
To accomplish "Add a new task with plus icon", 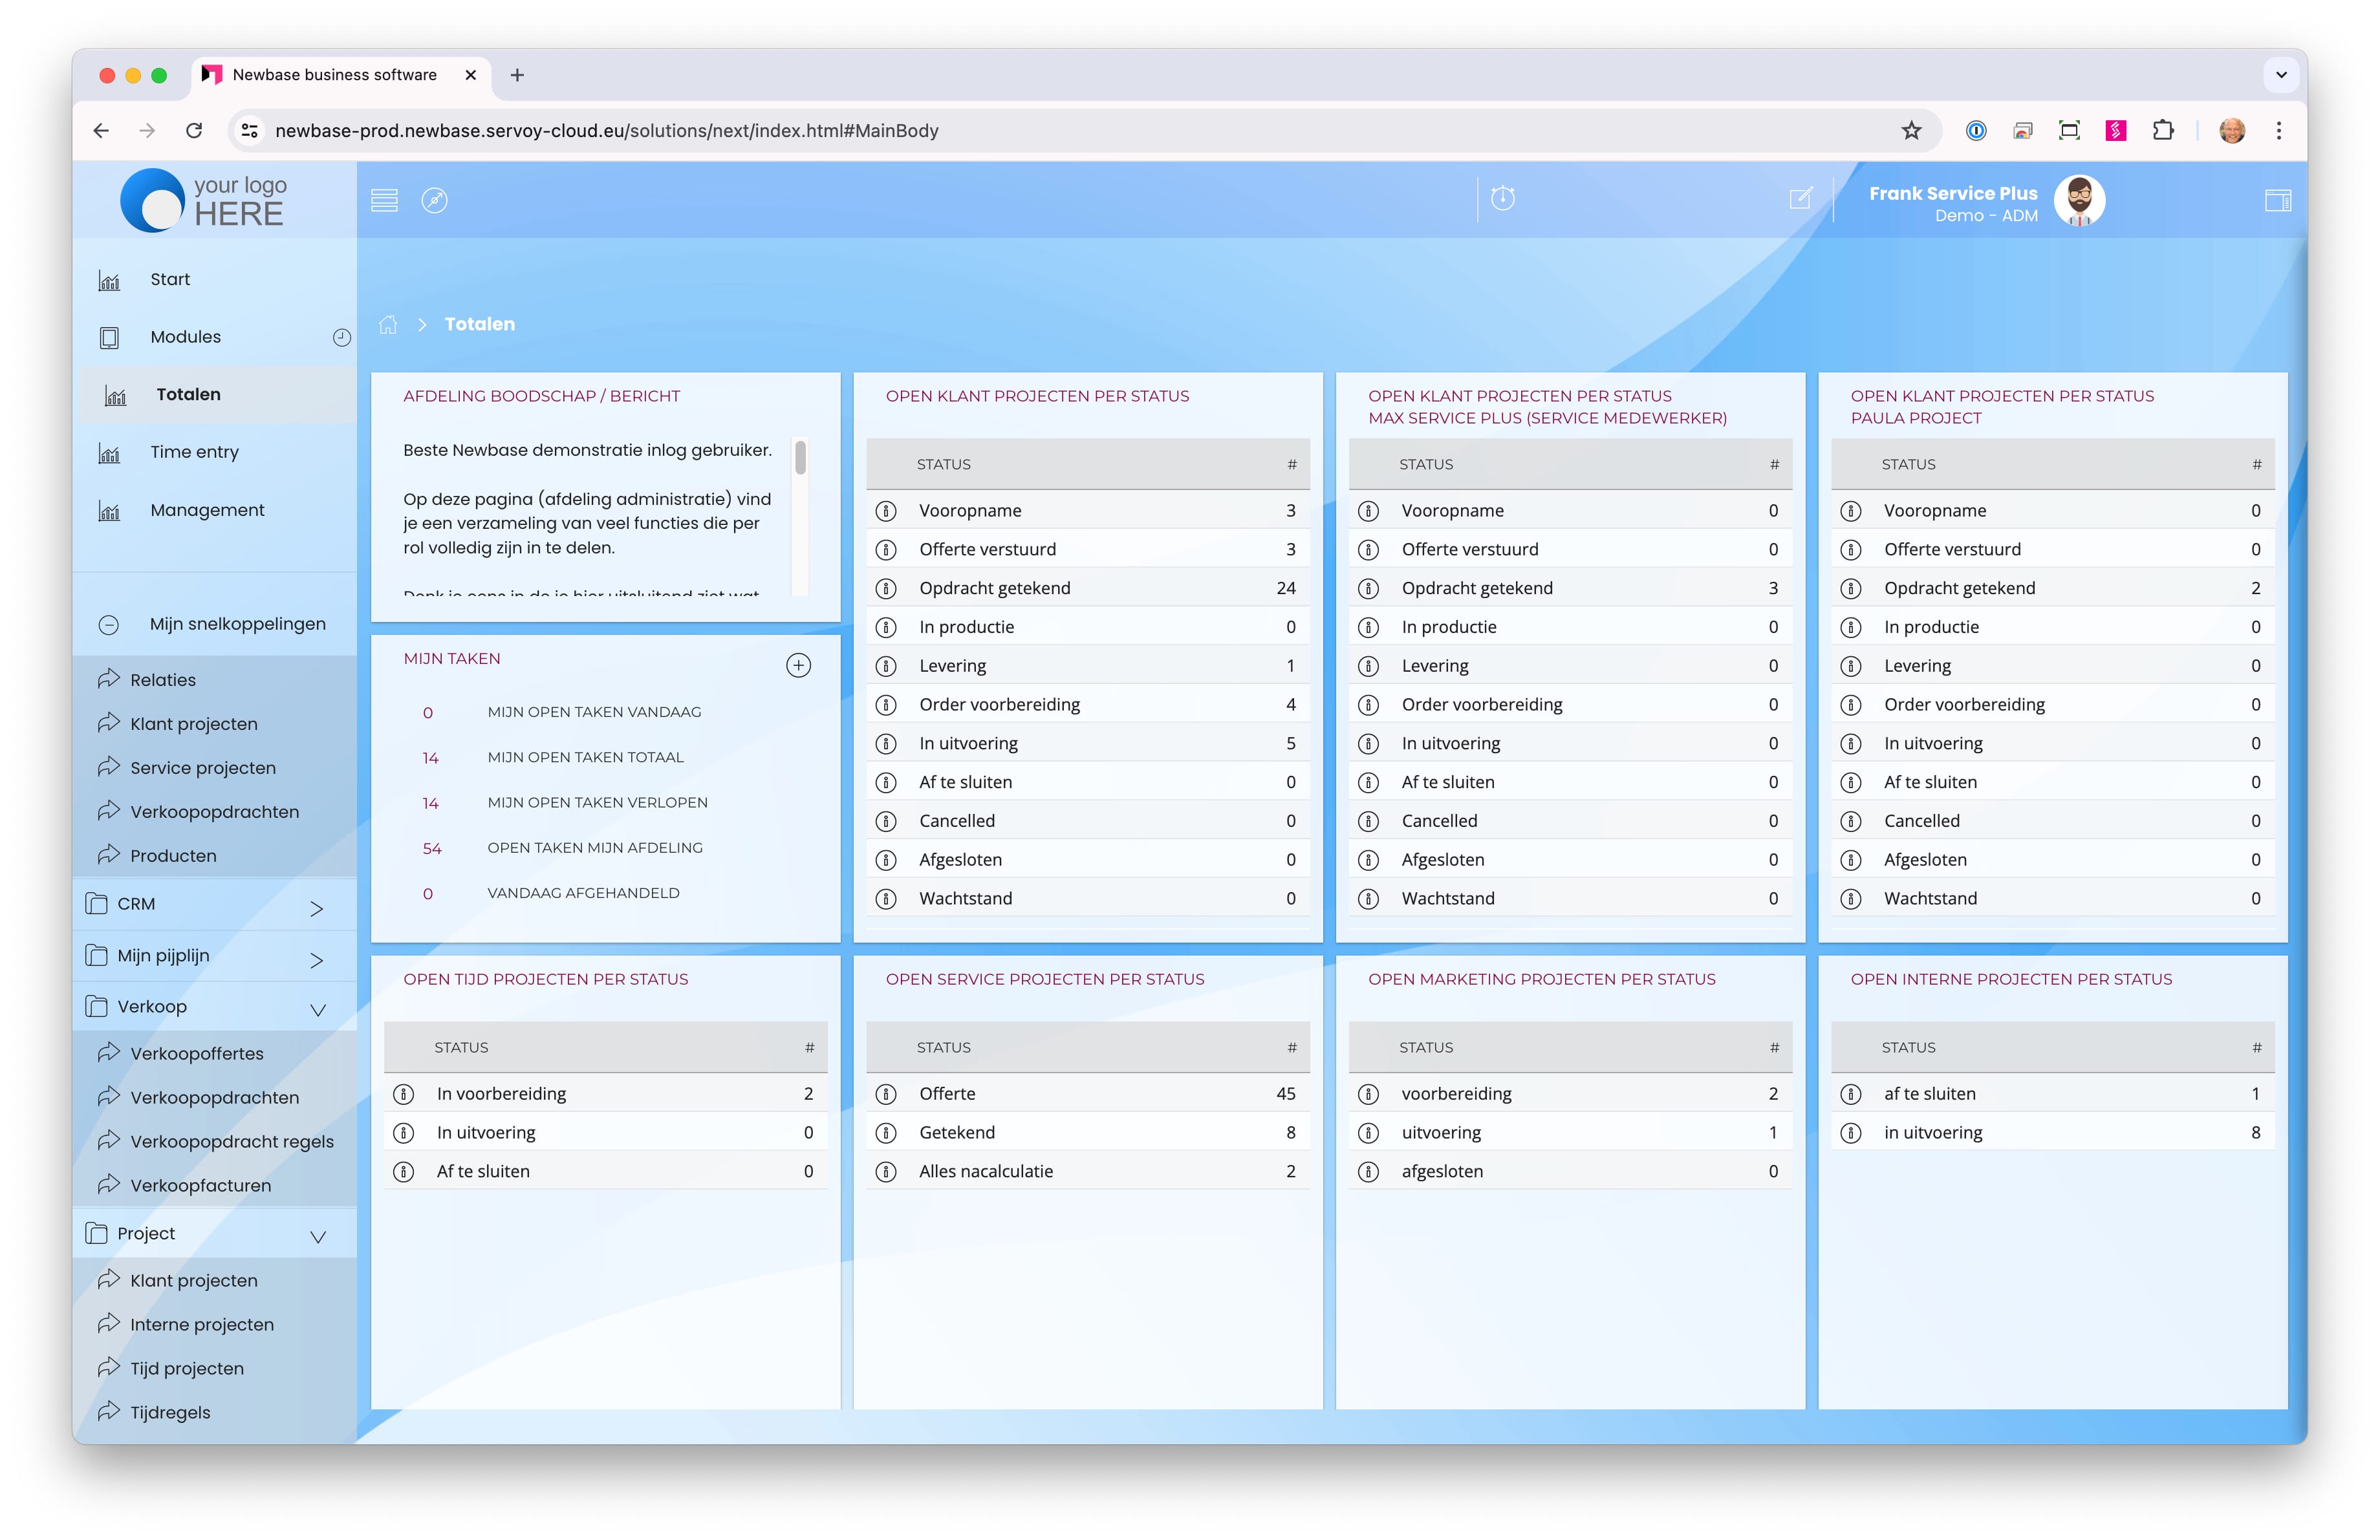I will tap(798, 665).
